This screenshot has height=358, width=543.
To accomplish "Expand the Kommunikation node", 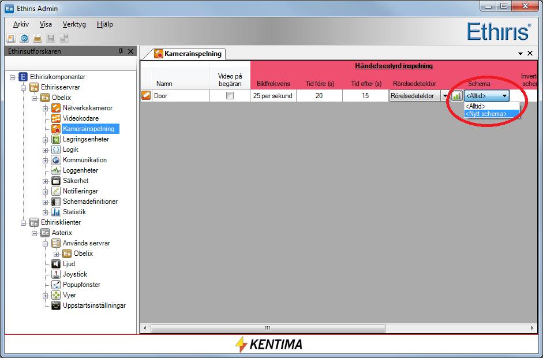I will [x=46, y=161].
